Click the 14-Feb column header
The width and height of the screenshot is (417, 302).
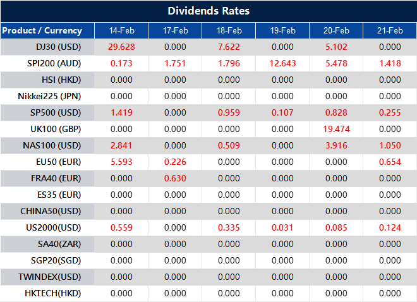(x=121, y=30)
